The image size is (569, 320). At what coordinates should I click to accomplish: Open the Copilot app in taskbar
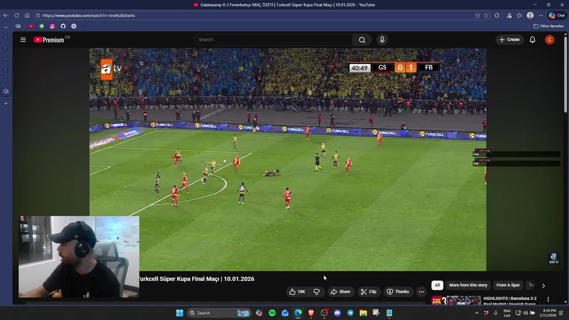[x=259, y=313]
